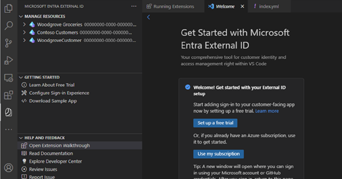Click the Additional Views ellipsis in the activity bar
The width and height of the screenshot is (342, 179).
click(9, 130)
